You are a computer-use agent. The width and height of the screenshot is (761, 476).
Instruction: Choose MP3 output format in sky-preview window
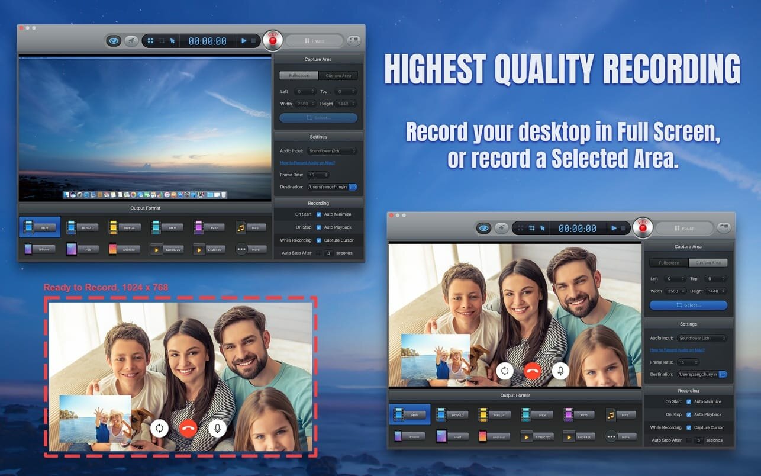(250, 227)
